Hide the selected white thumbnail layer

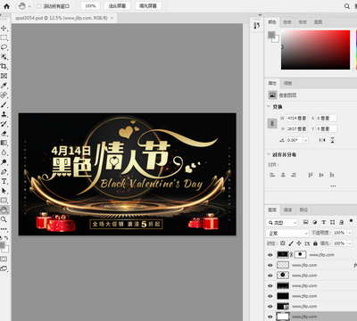(270, 317)
